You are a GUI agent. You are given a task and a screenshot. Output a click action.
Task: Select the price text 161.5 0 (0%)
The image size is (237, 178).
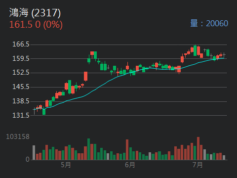coord(36,25)
